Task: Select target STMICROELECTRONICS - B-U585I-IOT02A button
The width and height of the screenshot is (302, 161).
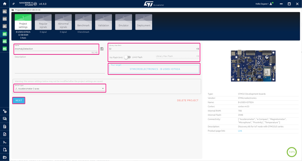Action: click(x=154, y=69)
